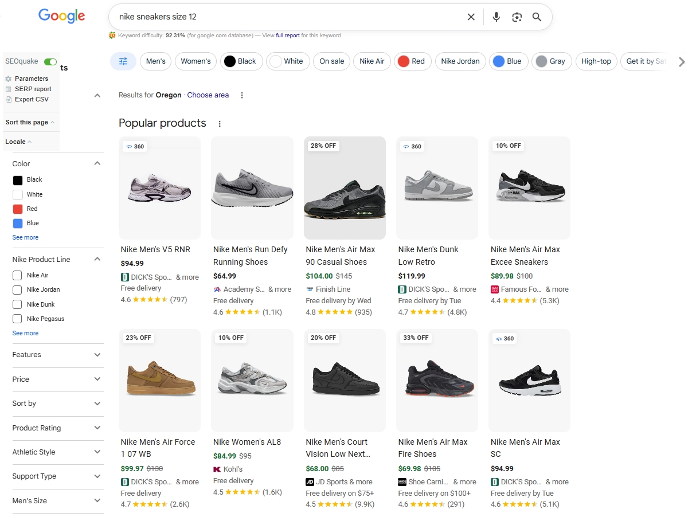Check the Nike Jordan product line checkbox
Image resolution: width=696 pixels, height=517 pixels.
point(17,289)
